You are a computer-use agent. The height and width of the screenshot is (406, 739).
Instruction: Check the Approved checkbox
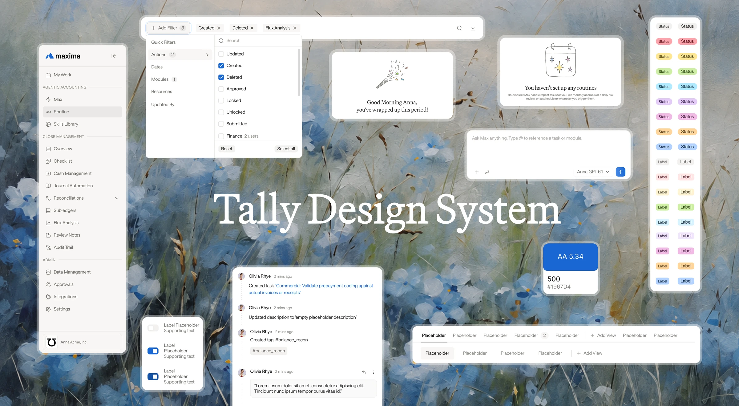pos(221,89)
